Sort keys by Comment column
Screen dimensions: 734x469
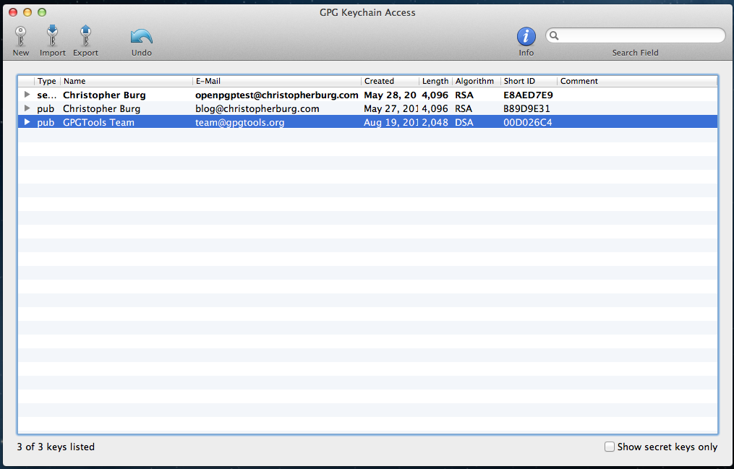pos(637,81)
